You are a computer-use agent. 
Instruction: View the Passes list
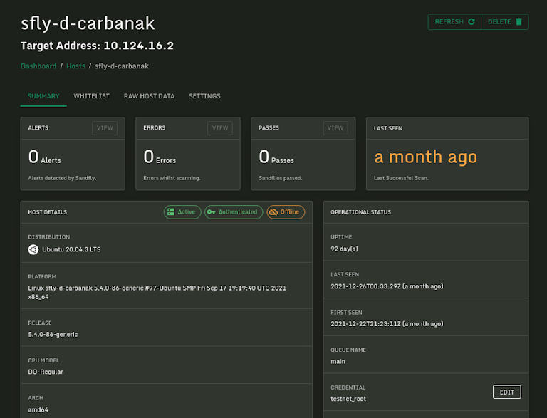point(335,128)
